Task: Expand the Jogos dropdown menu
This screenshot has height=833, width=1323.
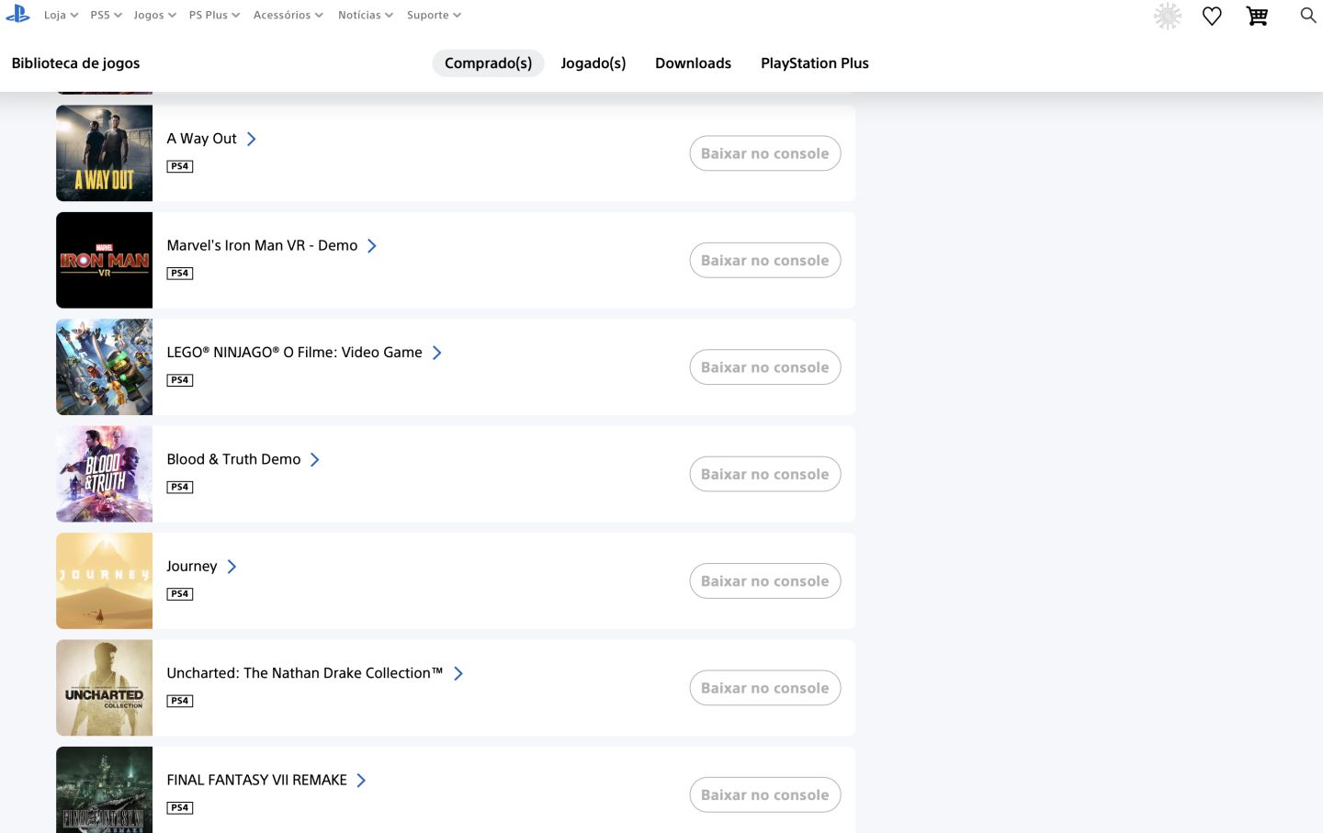Action: (x=154, y=15)
